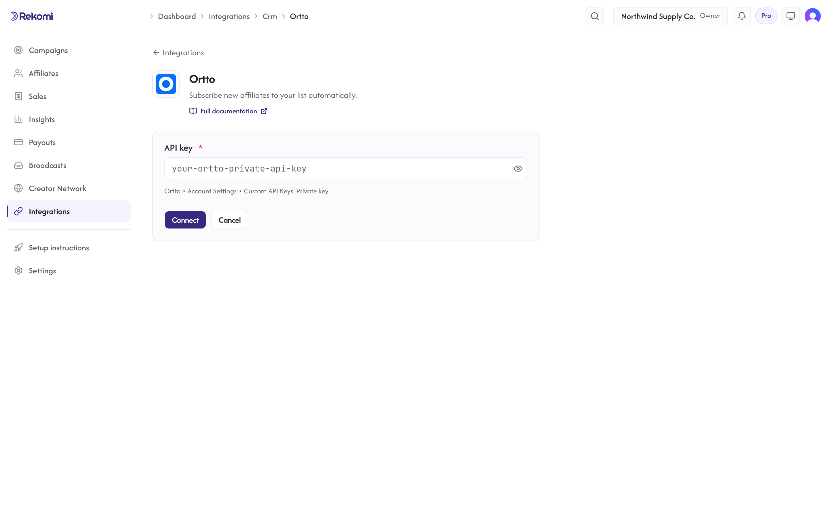The height and width of the screenshot is (518, 830).
Task: Focus the API key input field
Action: click(345, 169)
